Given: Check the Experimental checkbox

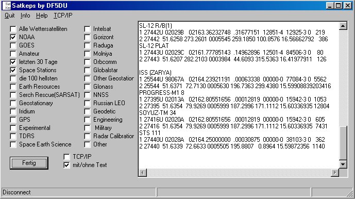Looking at the screenshot, I should pyautogui.click(x=13, y=128).
